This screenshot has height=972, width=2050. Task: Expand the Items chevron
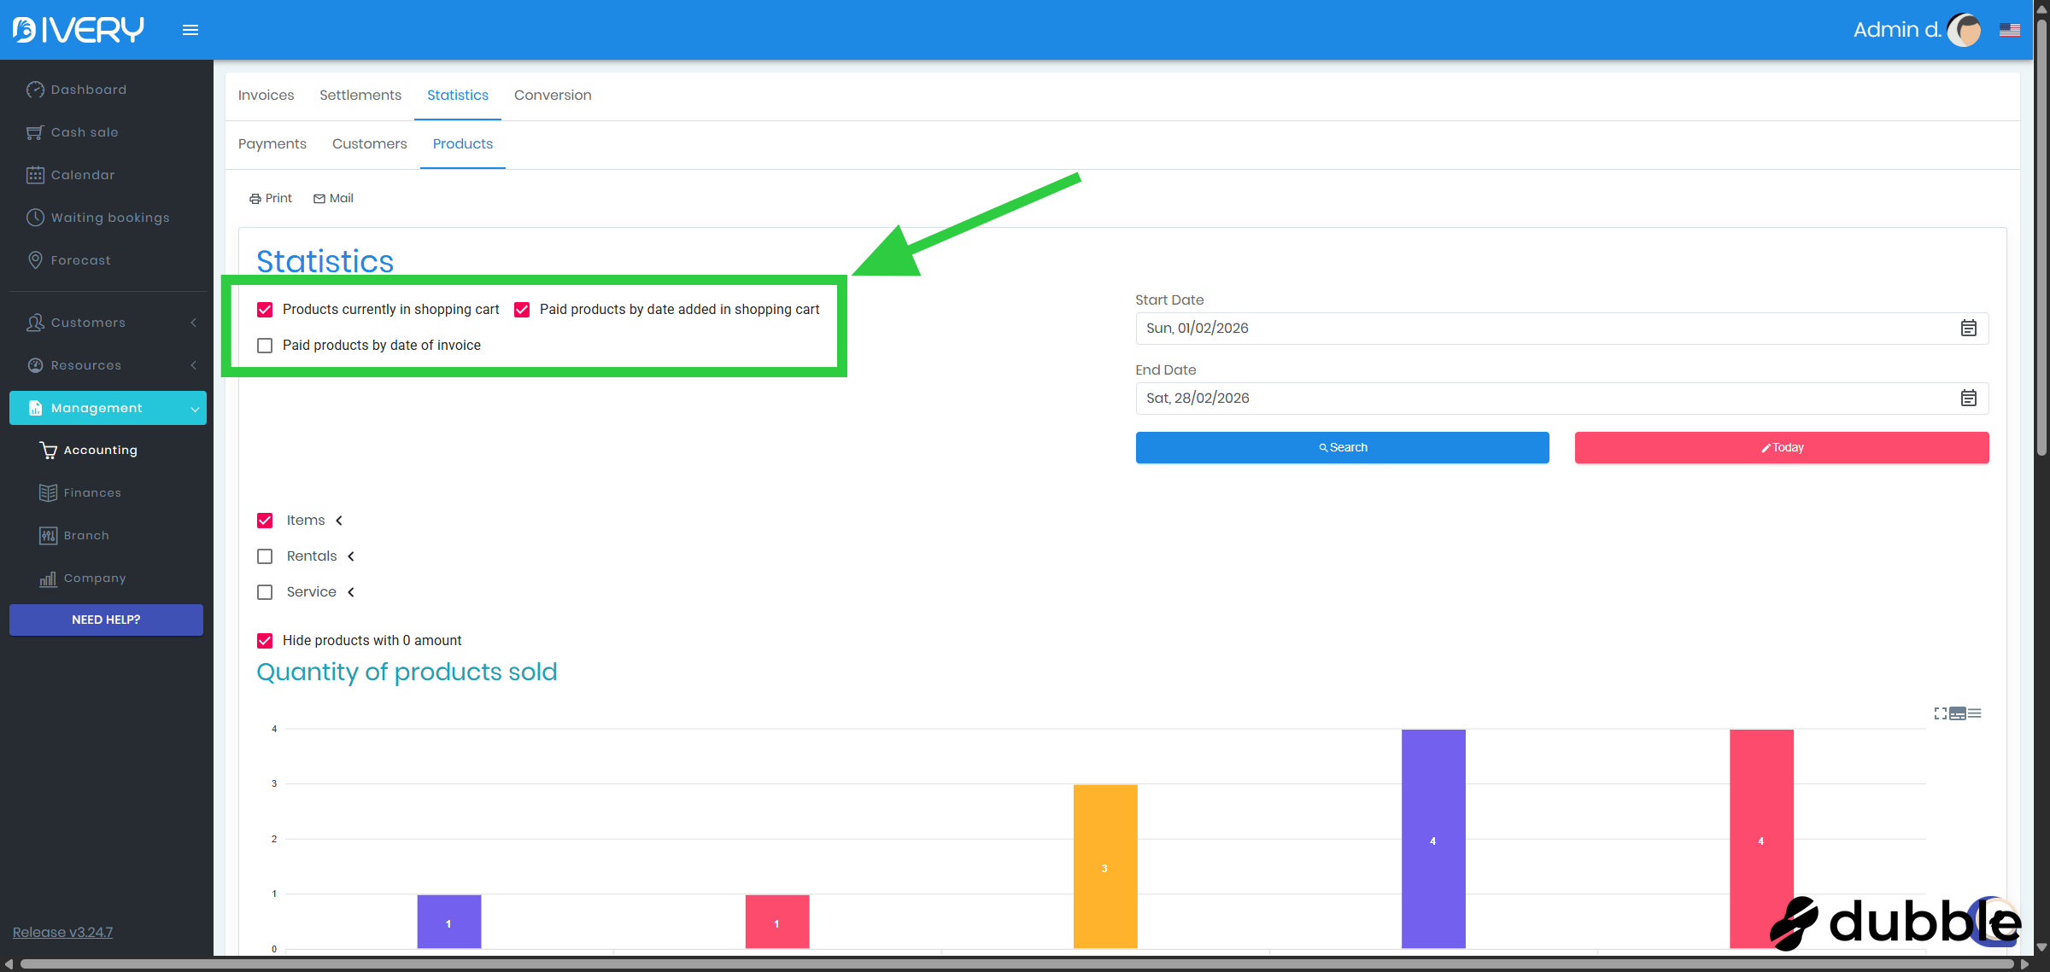coord(339,521)
